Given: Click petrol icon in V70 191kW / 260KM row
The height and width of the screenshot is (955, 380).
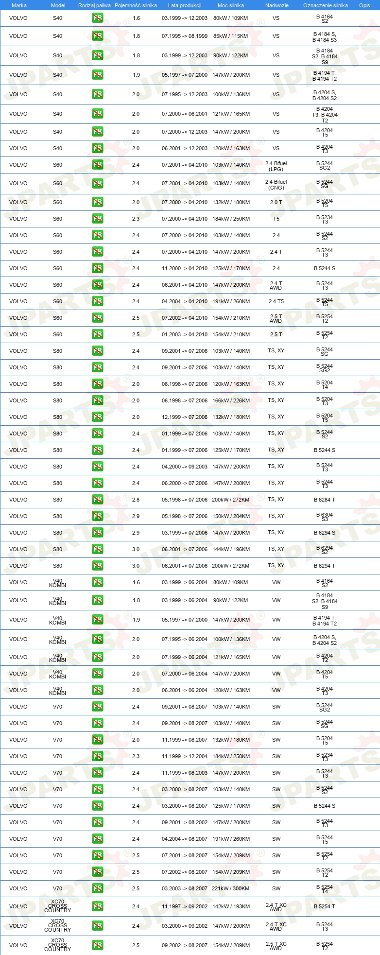Looking at the screenshot, I should pos(97,839).
